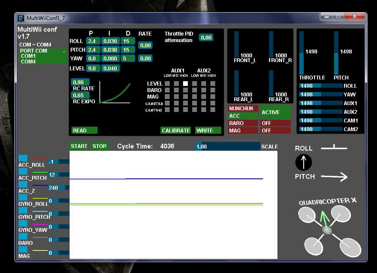Toggle the MAG graph visibility box
The height and width of the screenshot is (273, 377).
[x=23, y=249]
